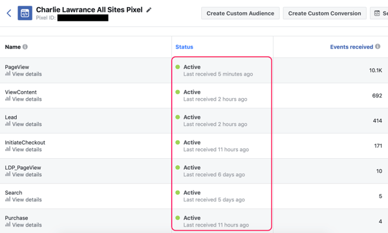
Task: Click green status dot for PageView
Action: [x=177, y=67]
